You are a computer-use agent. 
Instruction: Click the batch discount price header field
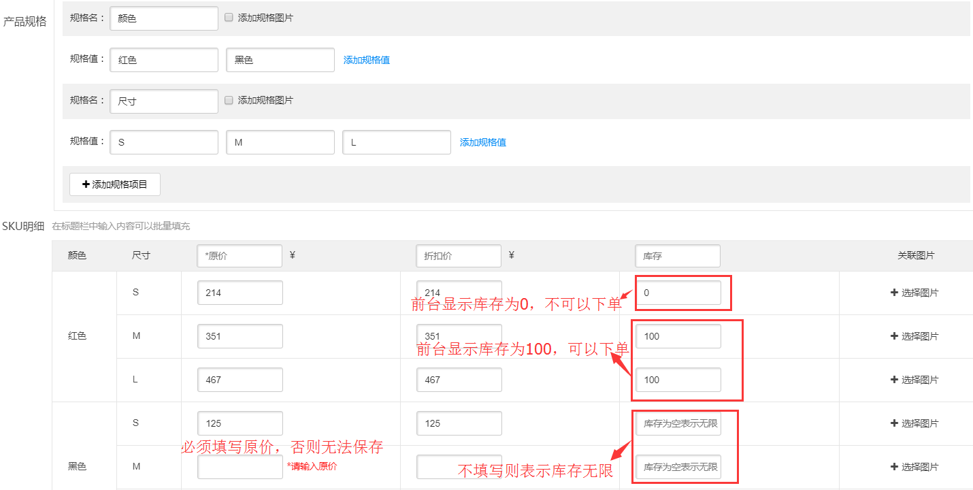[458, 256]
